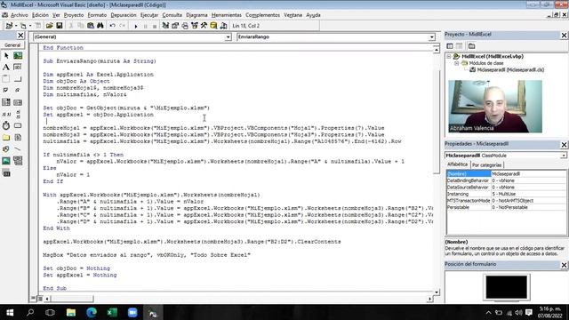Screen dimensions: 569x320
Task: Close the Propiedades panel
Action: tap(564, 144)
